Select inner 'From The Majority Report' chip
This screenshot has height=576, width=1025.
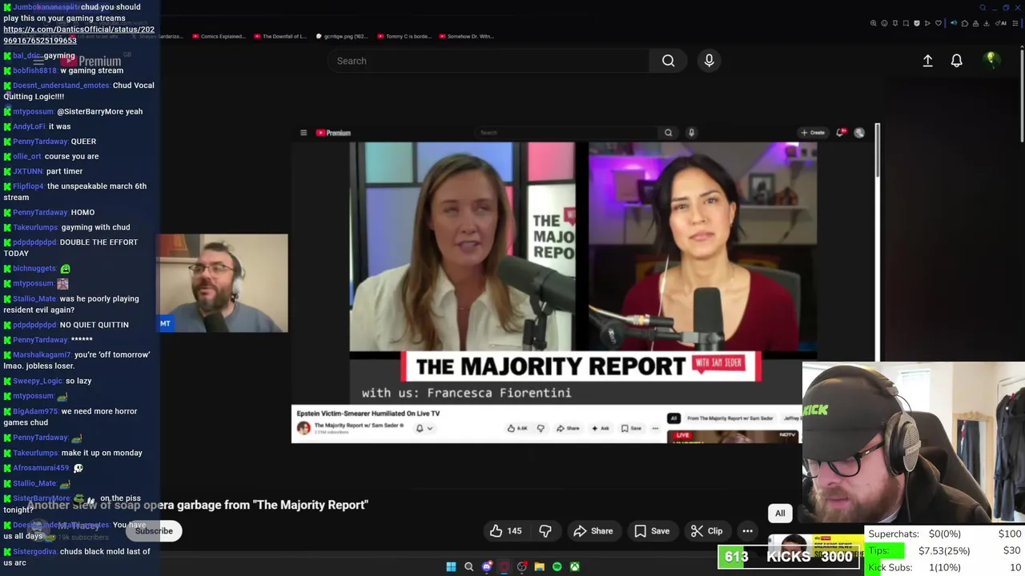[x=730, y=418]
